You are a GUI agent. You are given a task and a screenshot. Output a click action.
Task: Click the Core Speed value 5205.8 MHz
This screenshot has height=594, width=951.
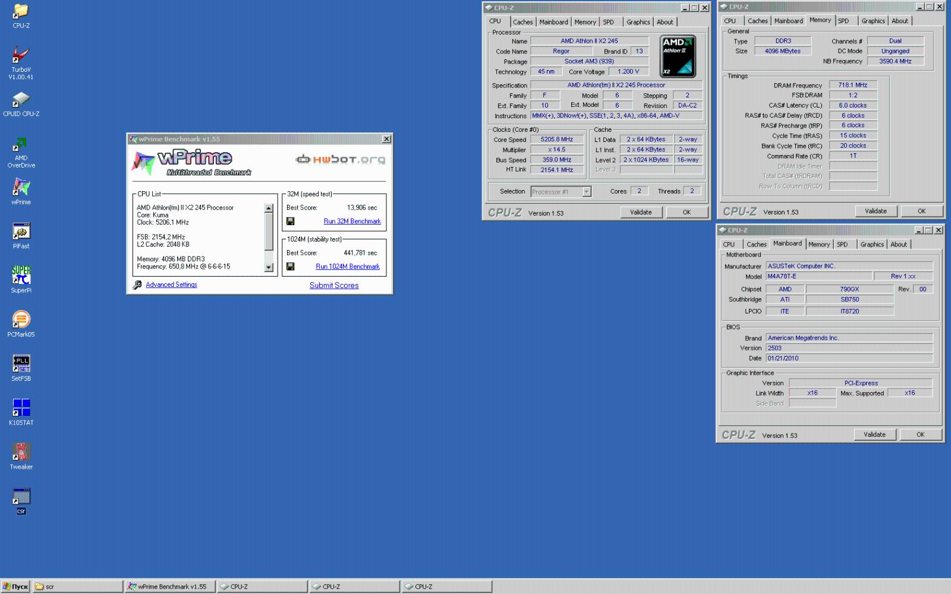pyautogui.click(x=557, y=140)
